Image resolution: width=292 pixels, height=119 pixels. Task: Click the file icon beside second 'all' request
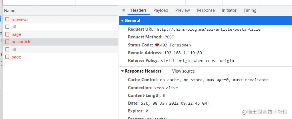click(7, 50)
